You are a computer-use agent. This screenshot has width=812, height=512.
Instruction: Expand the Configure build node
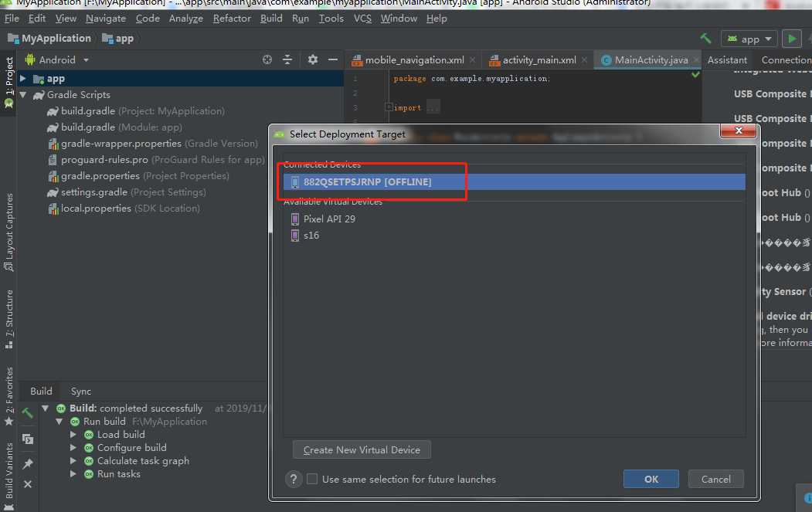click(73, 448)
